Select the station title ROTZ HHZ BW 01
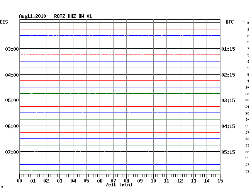 (73, 16)
